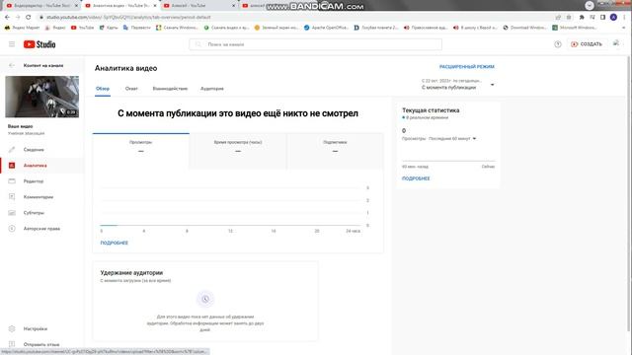Switch to the Охват tab
Image resolution: width=632 pixels, height=355 pixels.
click(131, 89)
